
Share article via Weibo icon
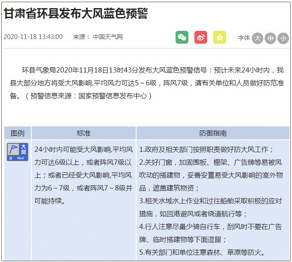[200, 37]
